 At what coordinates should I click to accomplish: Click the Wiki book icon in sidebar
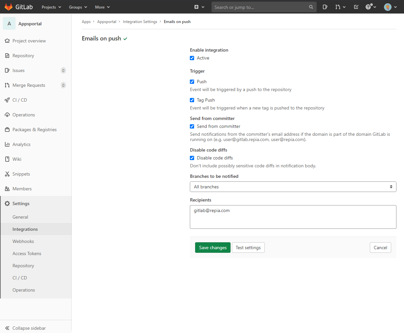(x=7, y=159)
